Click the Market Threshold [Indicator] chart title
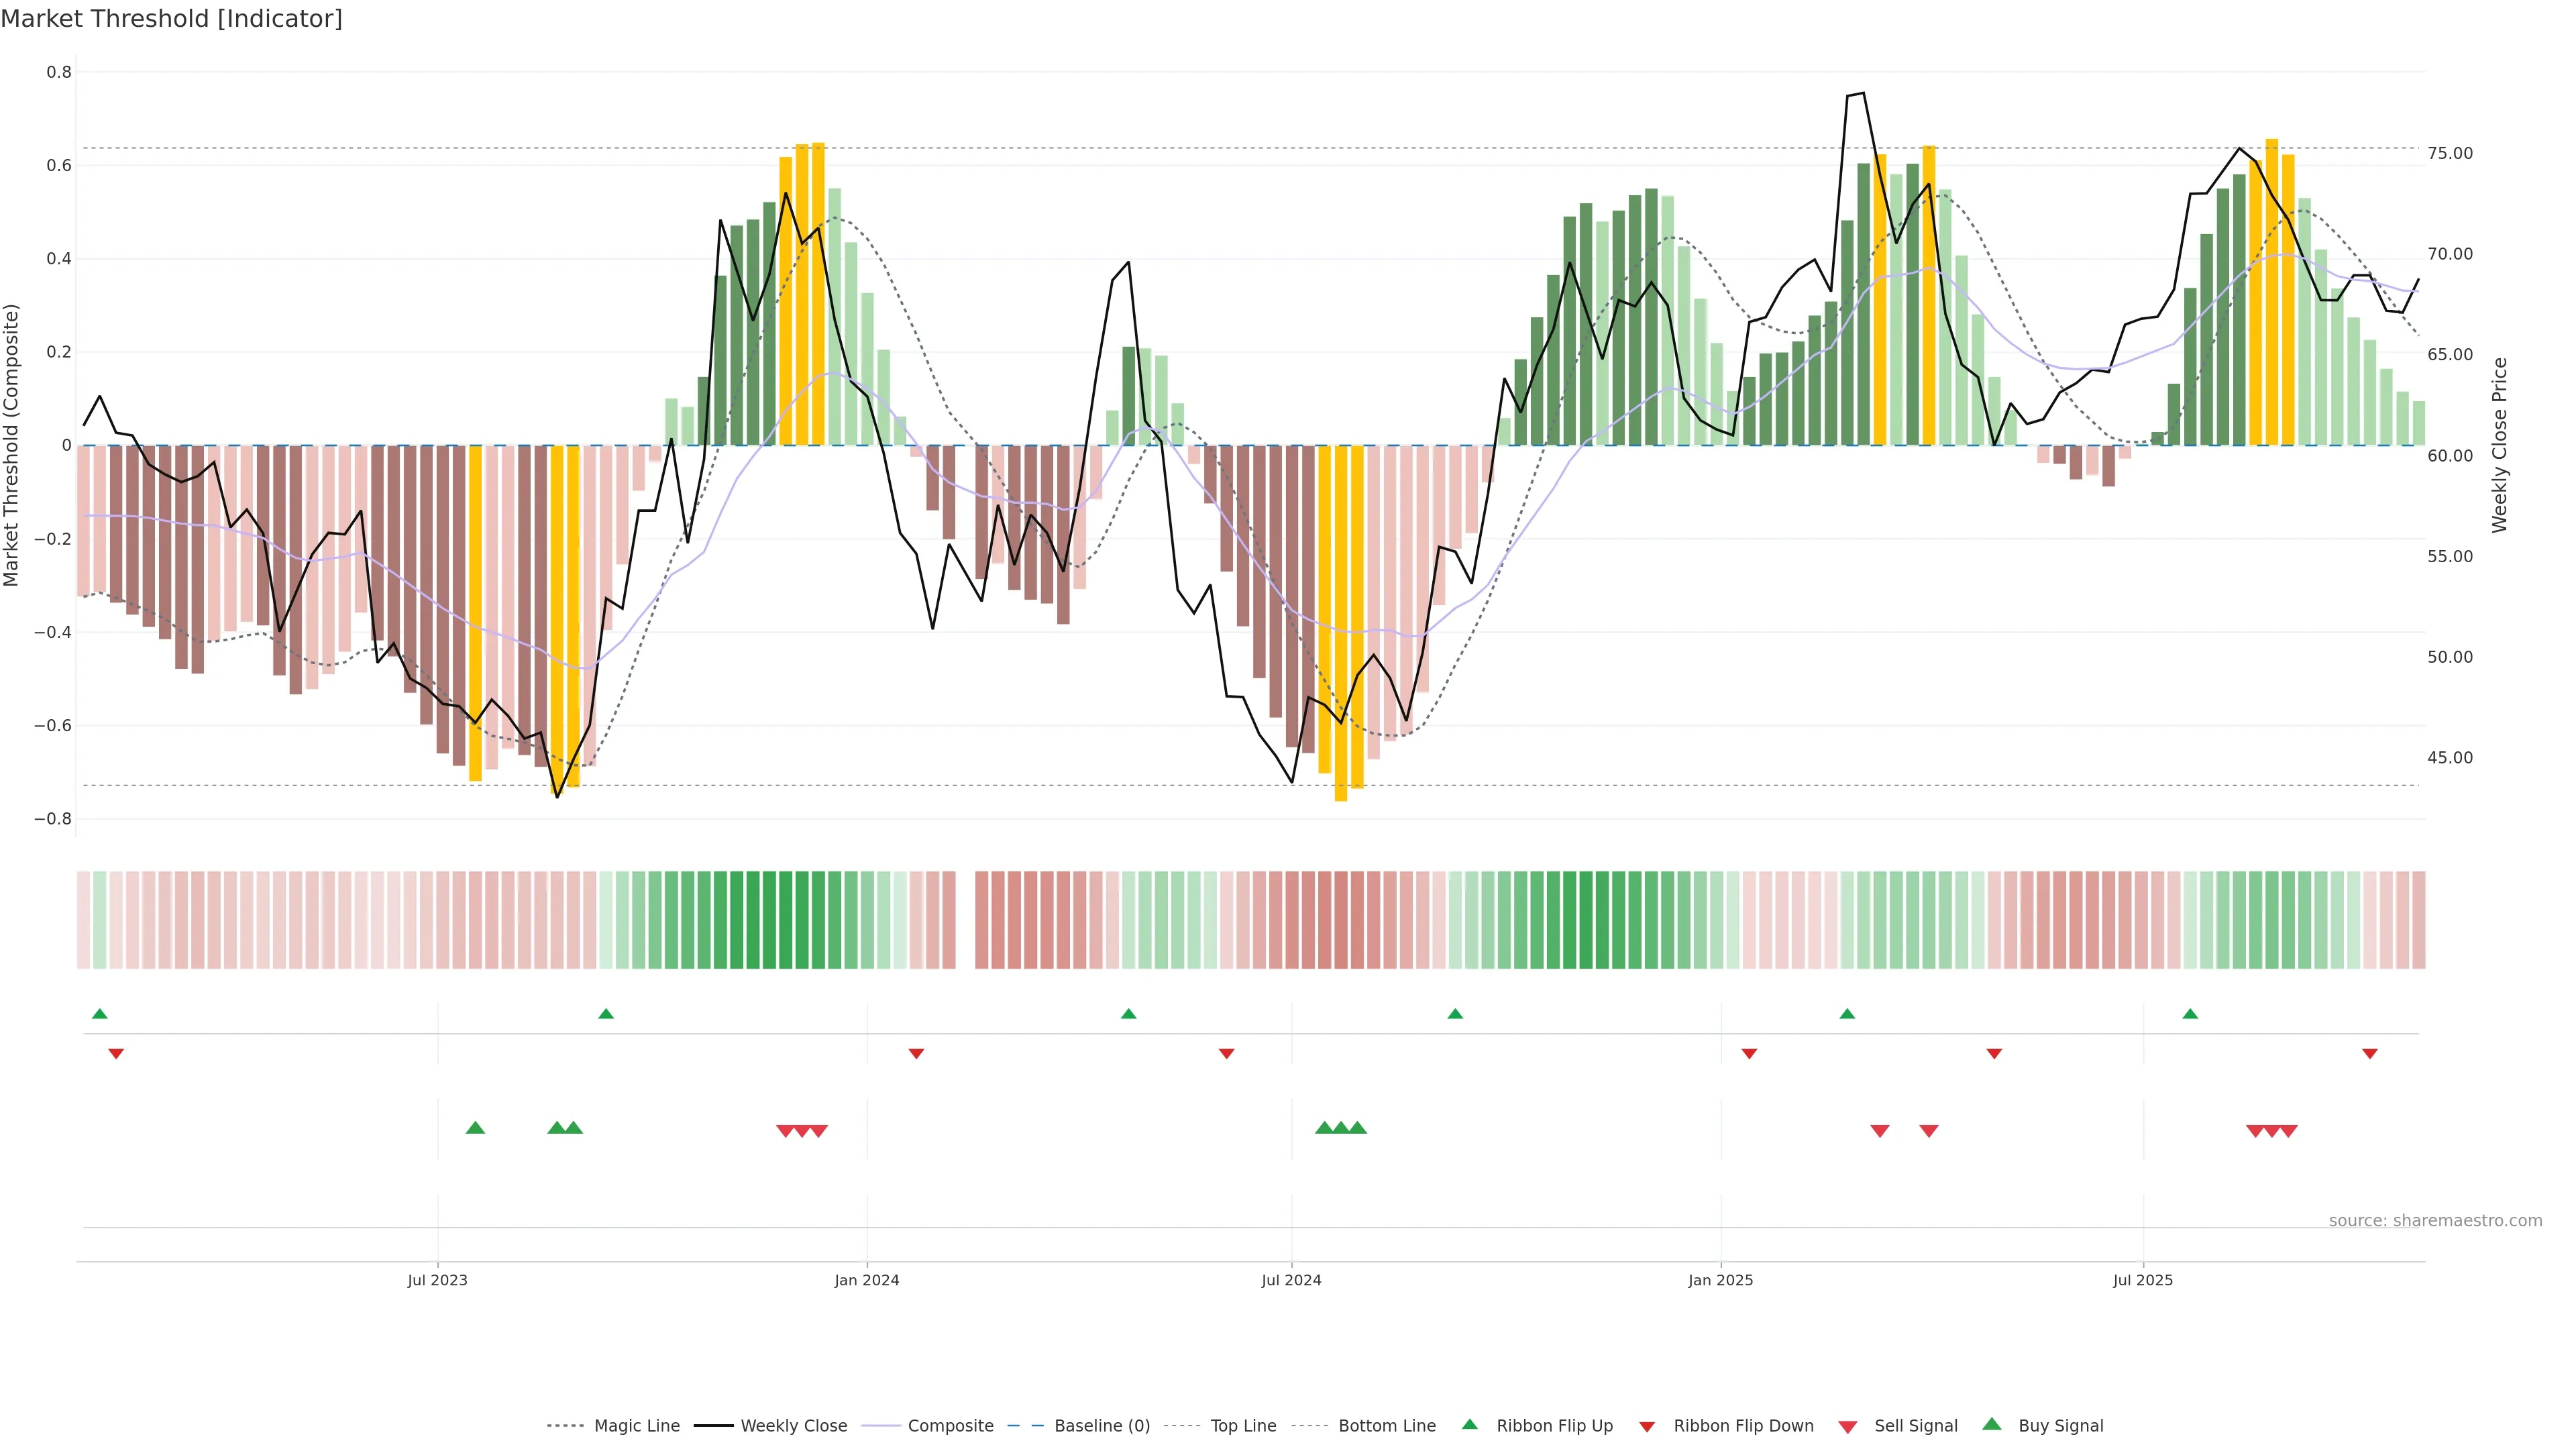The width and height of the screenshot is (2576, 1449). click(x=172, y=19)
